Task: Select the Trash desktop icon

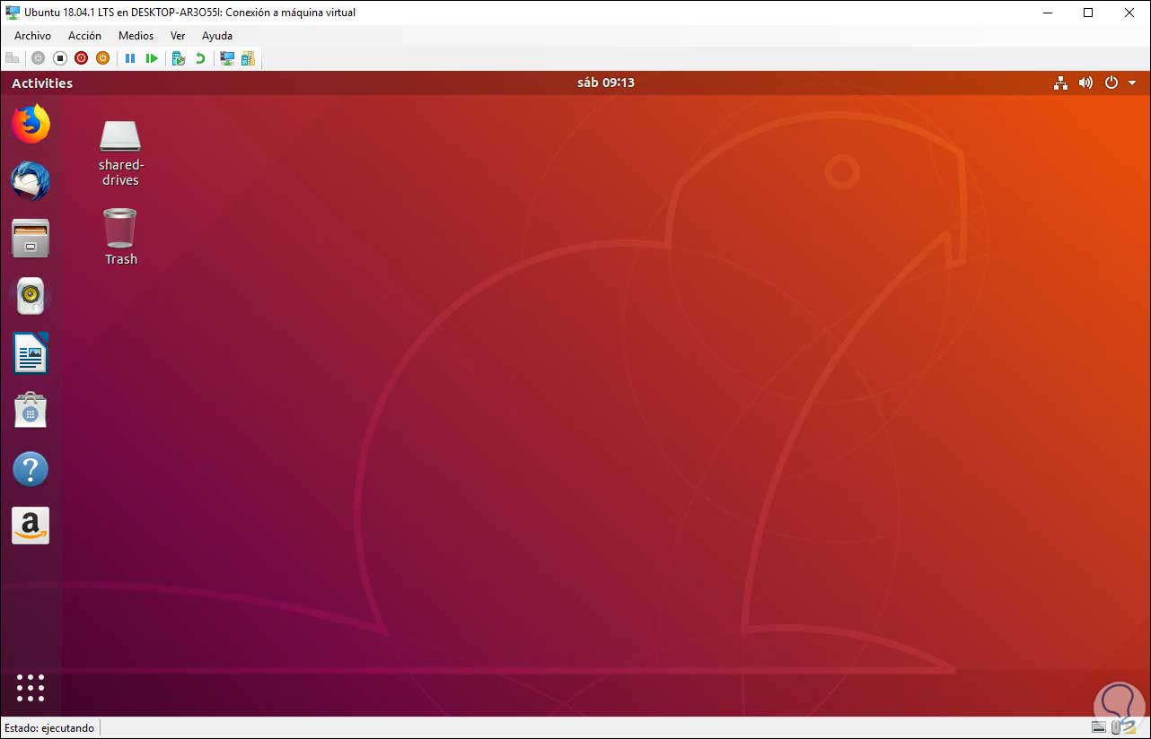Action: coord(120,237)
